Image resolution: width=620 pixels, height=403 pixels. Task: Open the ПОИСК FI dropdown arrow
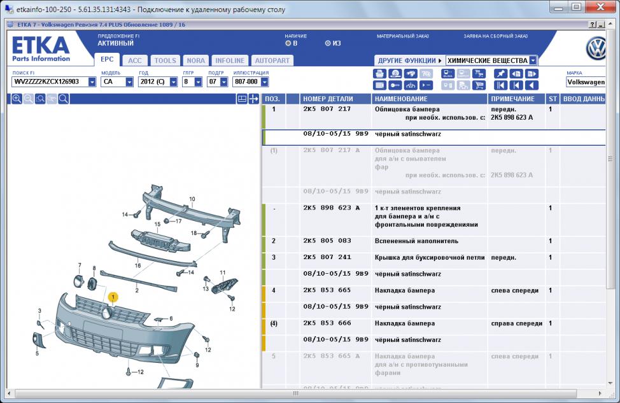pyautogui.click(x=92, y=82)
